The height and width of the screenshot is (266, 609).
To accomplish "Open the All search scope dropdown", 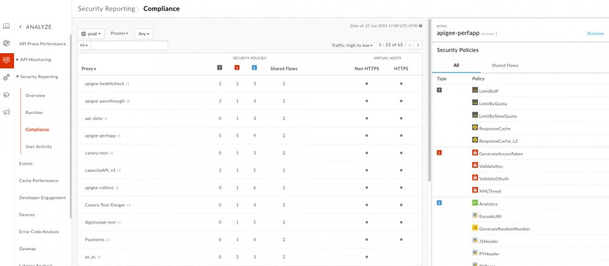I will (84, 46).
